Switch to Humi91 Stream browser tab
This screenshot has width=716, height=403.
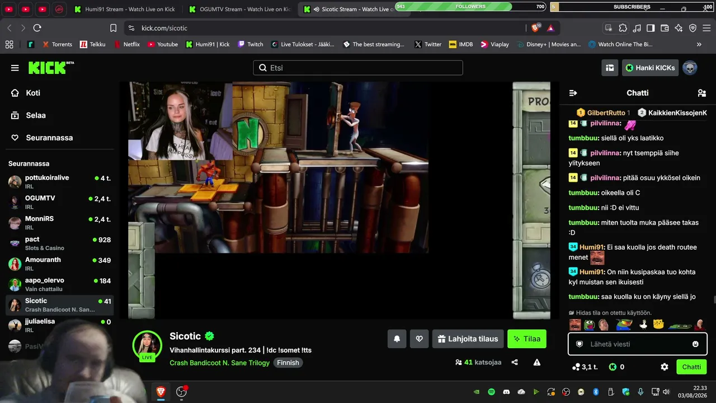point(125,9)
